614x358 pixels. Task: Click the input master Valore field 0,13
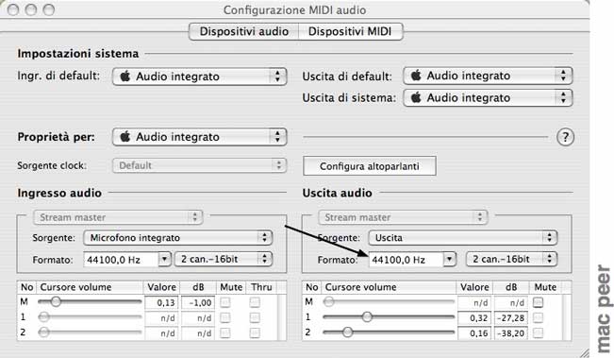point(161,302)
